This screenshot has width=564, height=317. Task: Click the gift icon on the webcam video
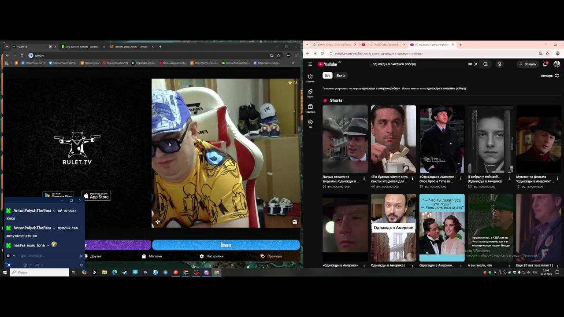295,222
